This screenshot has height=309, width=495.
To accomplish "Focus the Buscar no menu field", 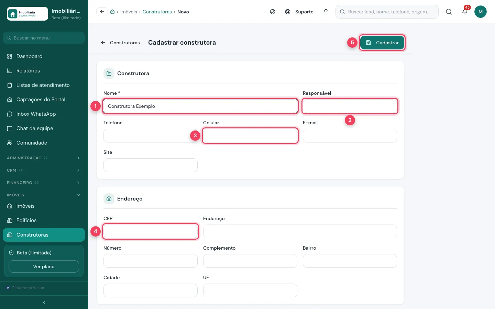I will tap(44, 38).
